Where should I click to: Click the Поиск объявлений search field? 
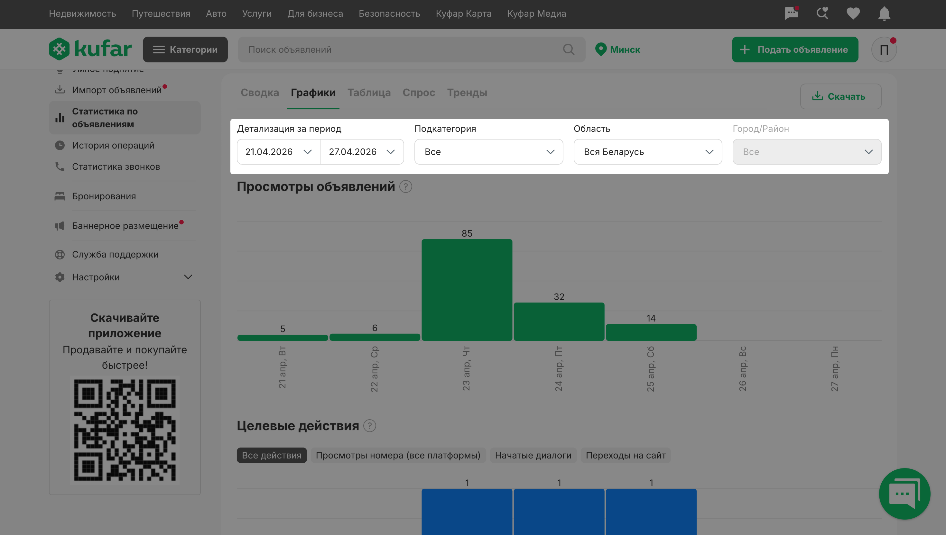point(412,50)
